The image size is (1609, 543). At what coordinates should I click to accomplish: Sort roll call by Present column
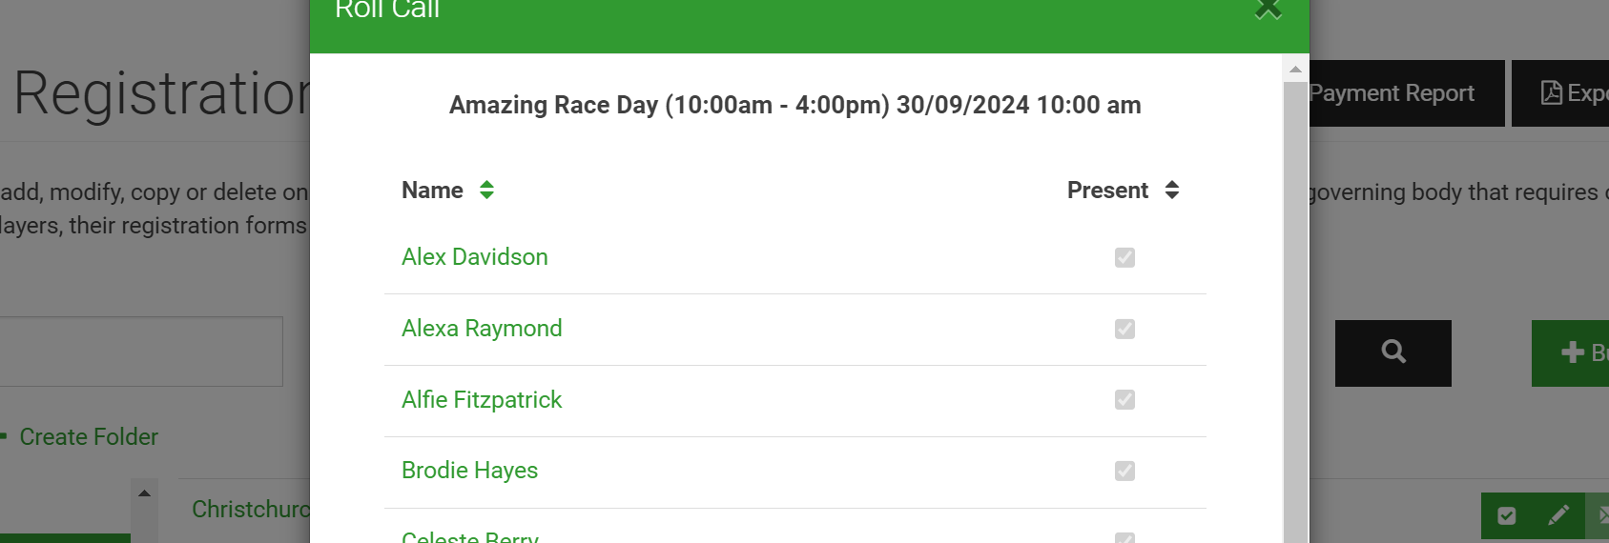[x=1172, y=190]
